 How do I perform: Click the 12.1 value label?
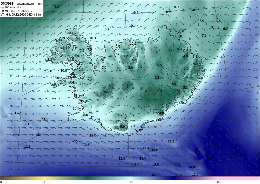point(26,124)
